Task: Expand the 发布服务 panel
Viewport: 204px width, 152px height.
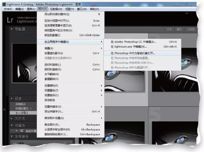Action: 12,136
